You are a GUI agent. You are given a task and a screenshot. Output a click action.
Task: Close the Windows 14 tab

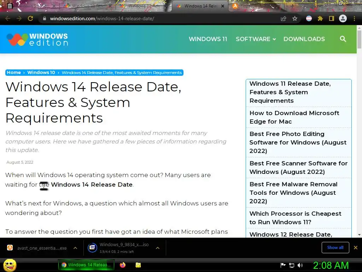223,6
